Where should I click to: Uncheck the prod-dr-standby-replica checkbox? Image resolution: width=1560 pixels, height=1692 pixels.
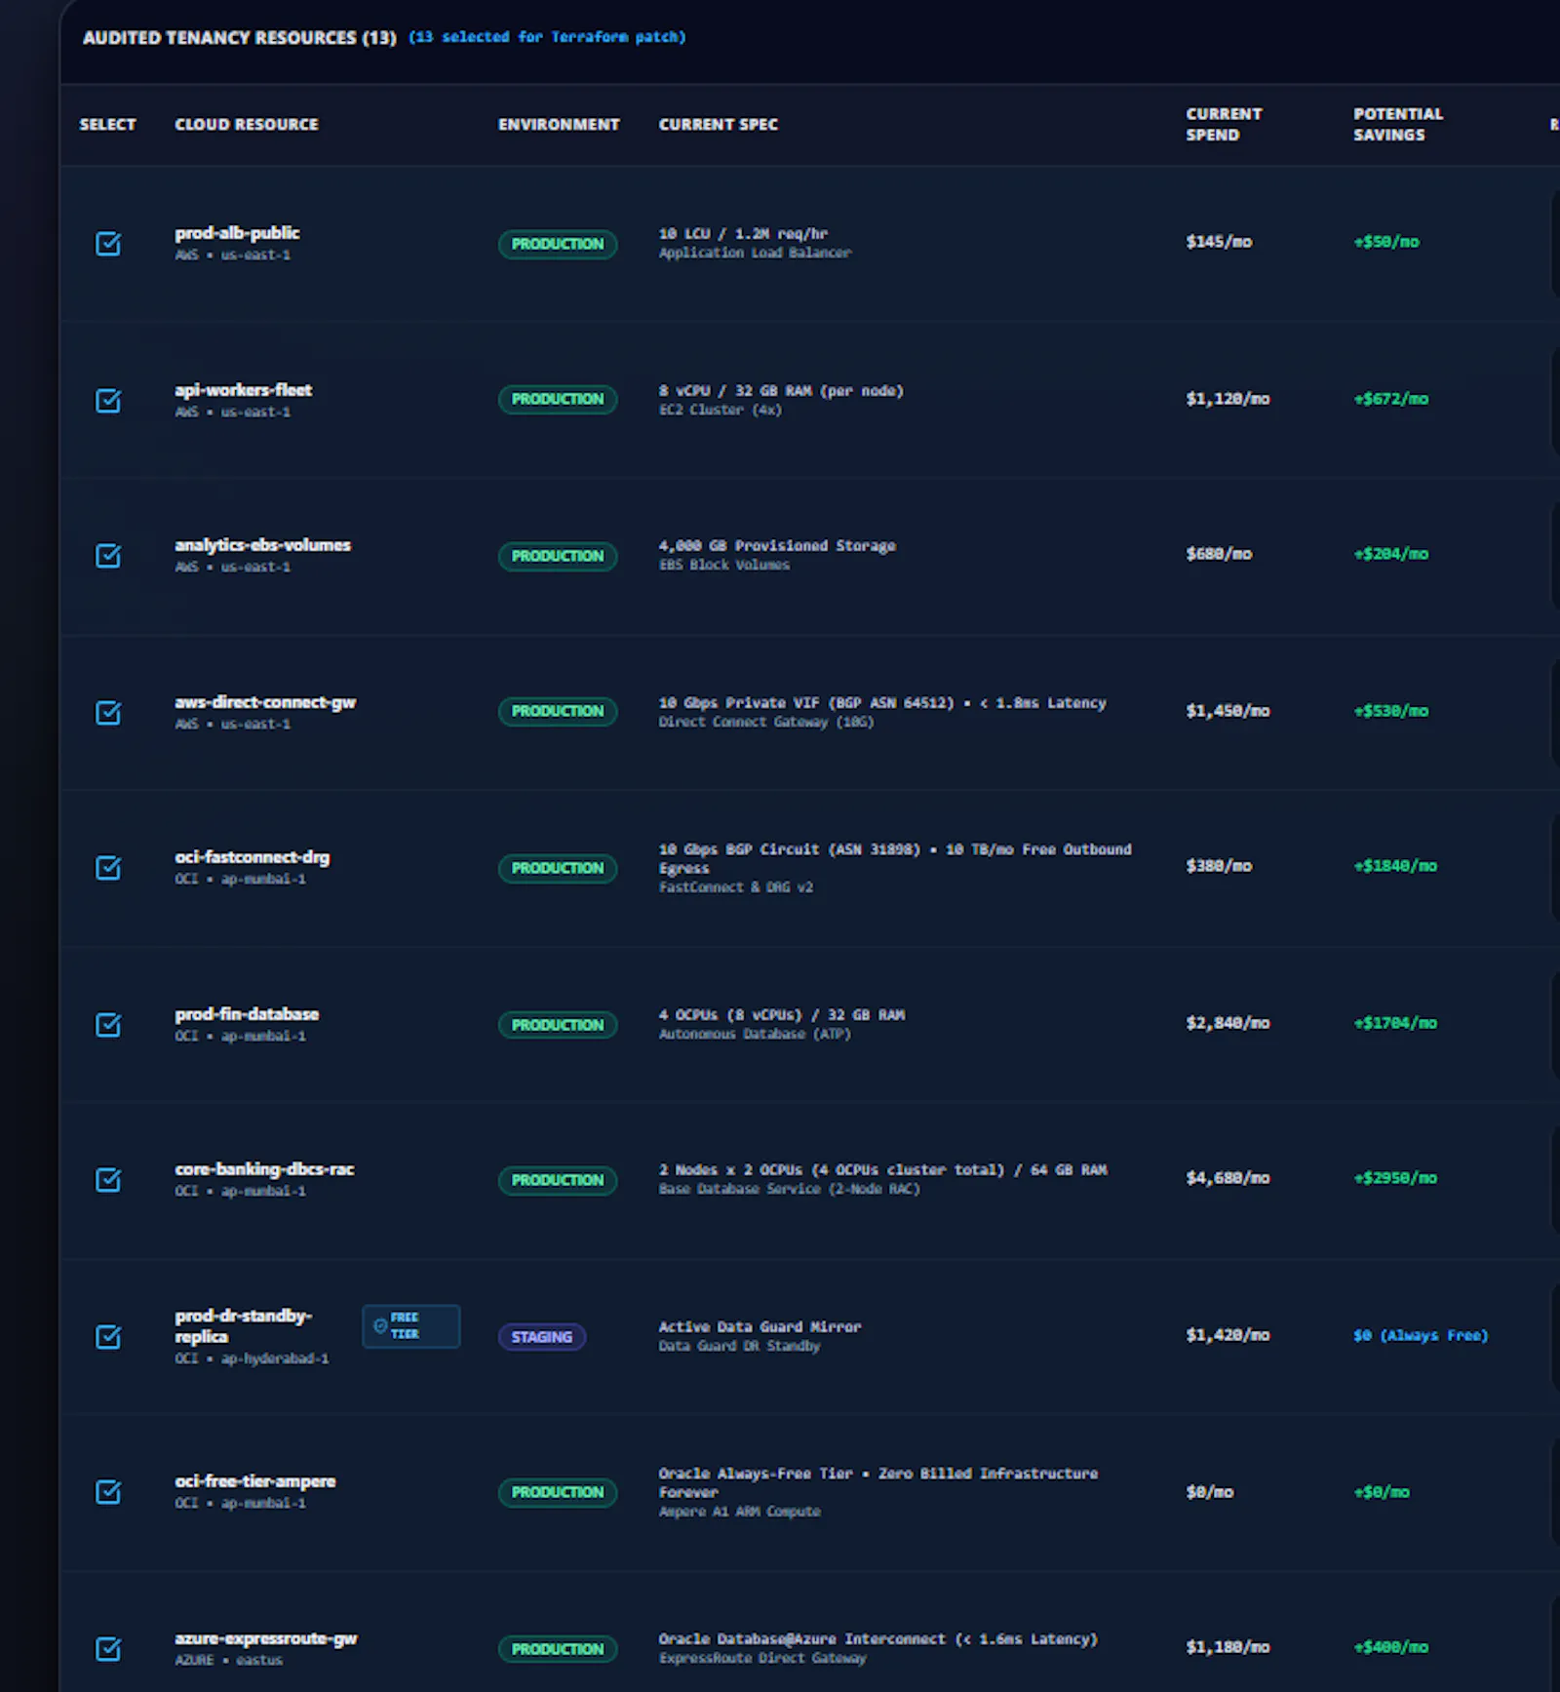pos(108,1336)
